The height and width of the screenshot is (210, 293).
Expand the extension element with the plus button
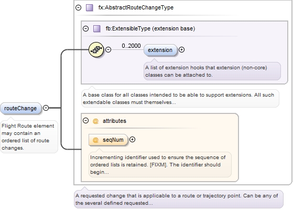tap(182, 49)
